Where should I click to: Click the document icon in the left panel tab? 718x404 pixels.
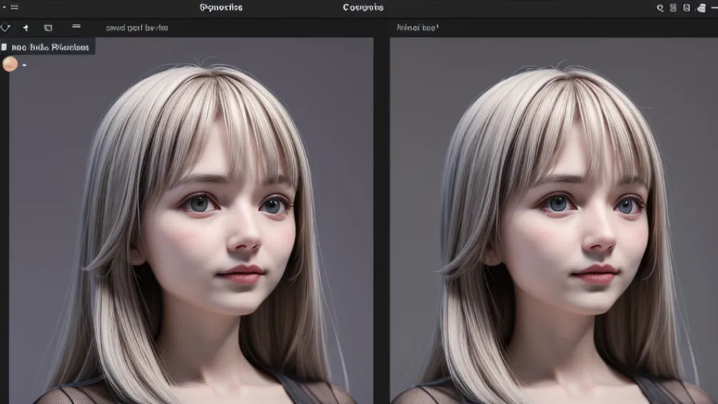tap(4, 47)
